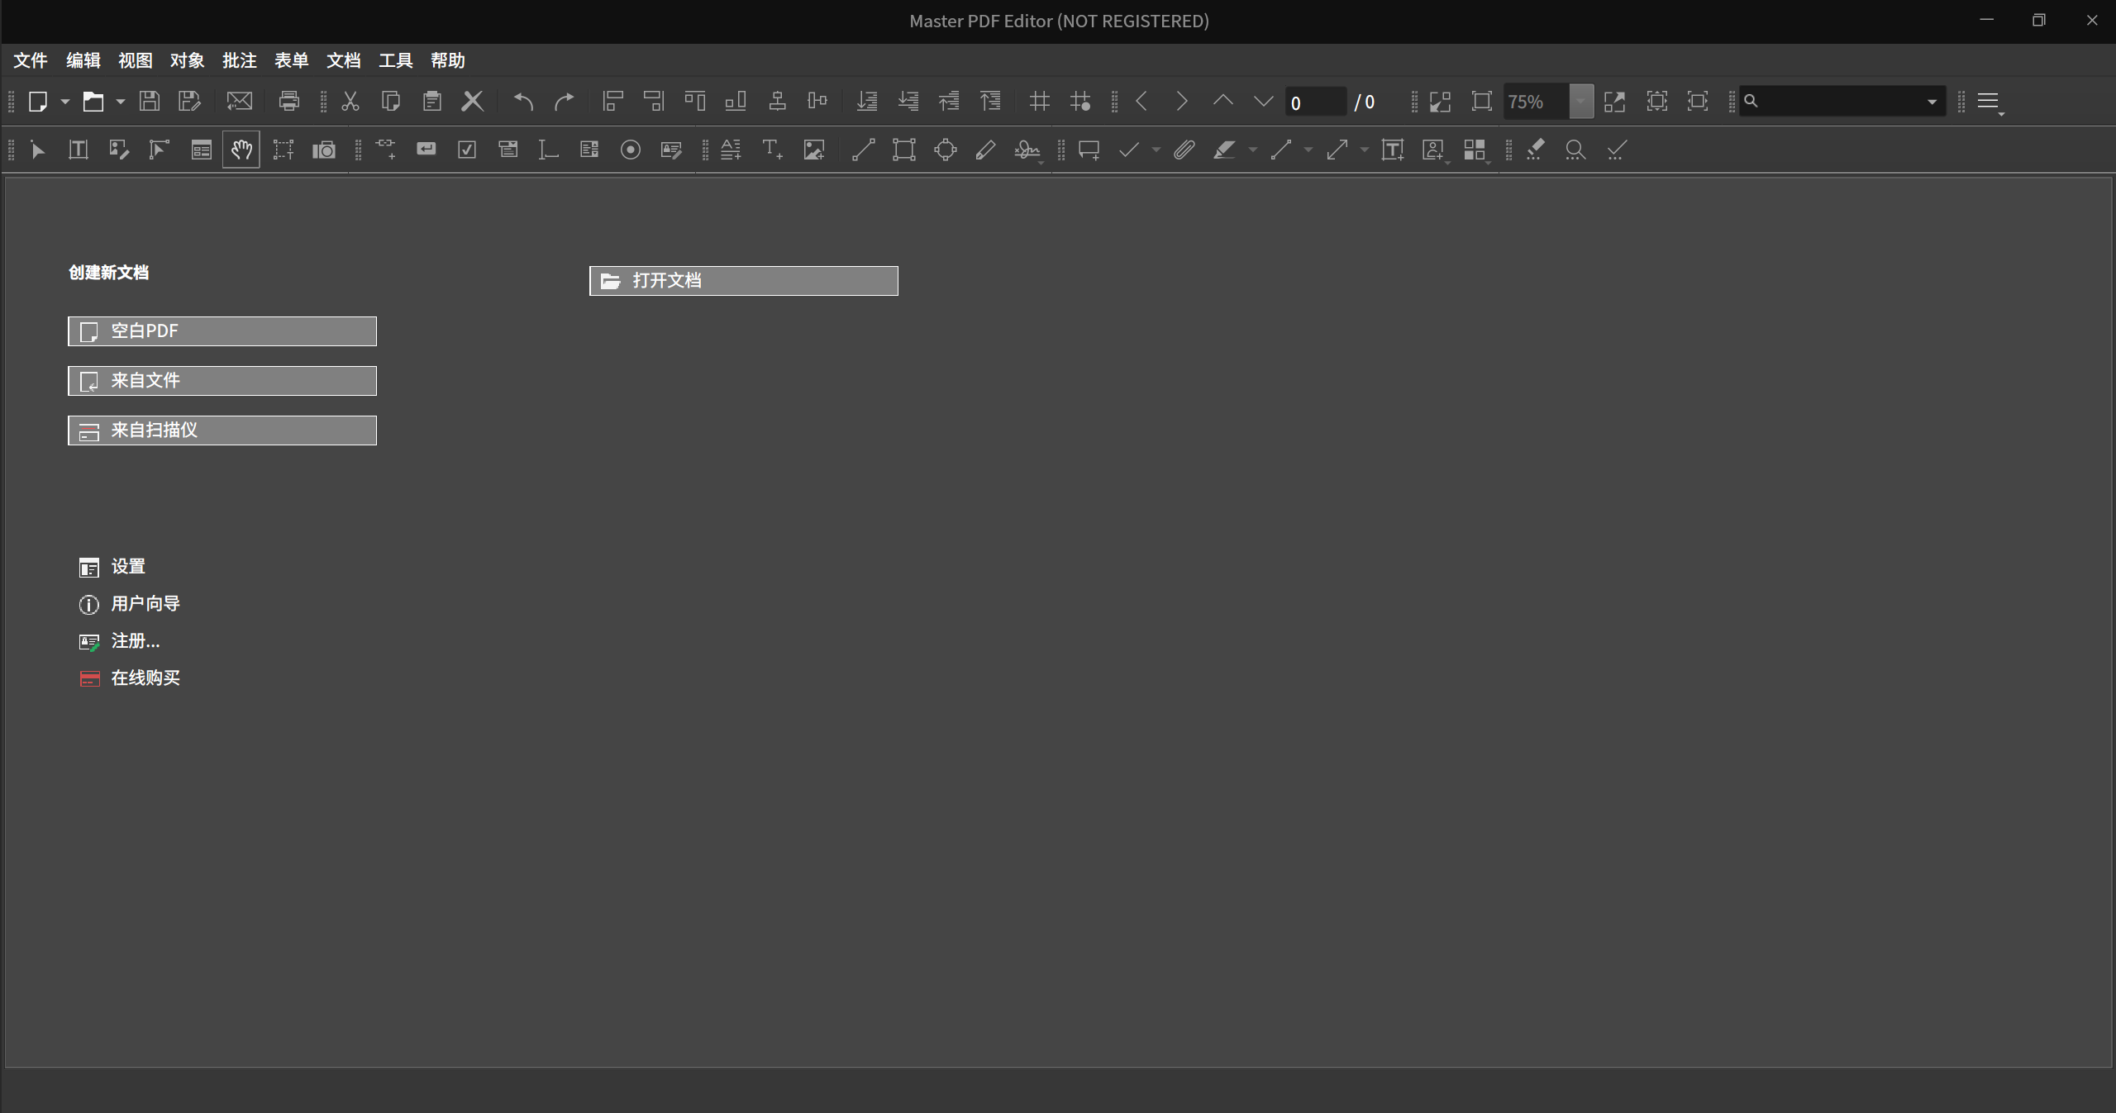The width and height of the screenshot is (2116, 1113).
Task: Open the 表单 menu
Action: [x=291, y=60]
